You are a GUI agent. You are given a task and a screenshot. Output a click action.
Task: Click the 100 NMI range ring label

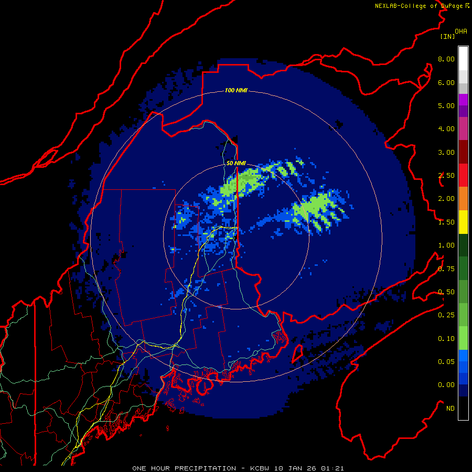click(236, 90)
